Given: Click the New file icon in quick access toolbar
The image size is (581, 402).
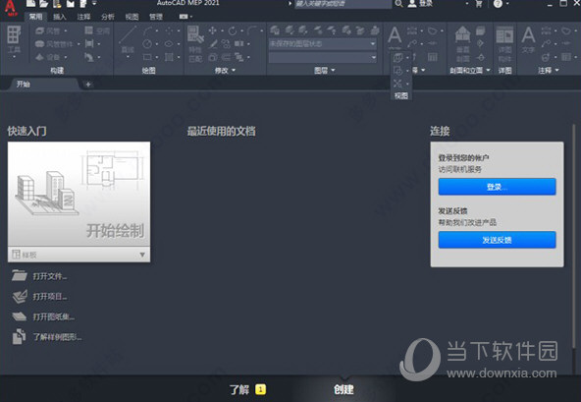Looking at the screenshot, I should [x=31, y=4].
